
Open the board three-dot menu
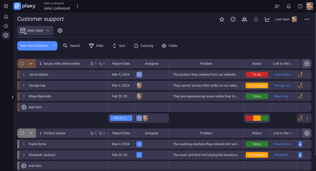pyautogui.click(x=307, y=19)
